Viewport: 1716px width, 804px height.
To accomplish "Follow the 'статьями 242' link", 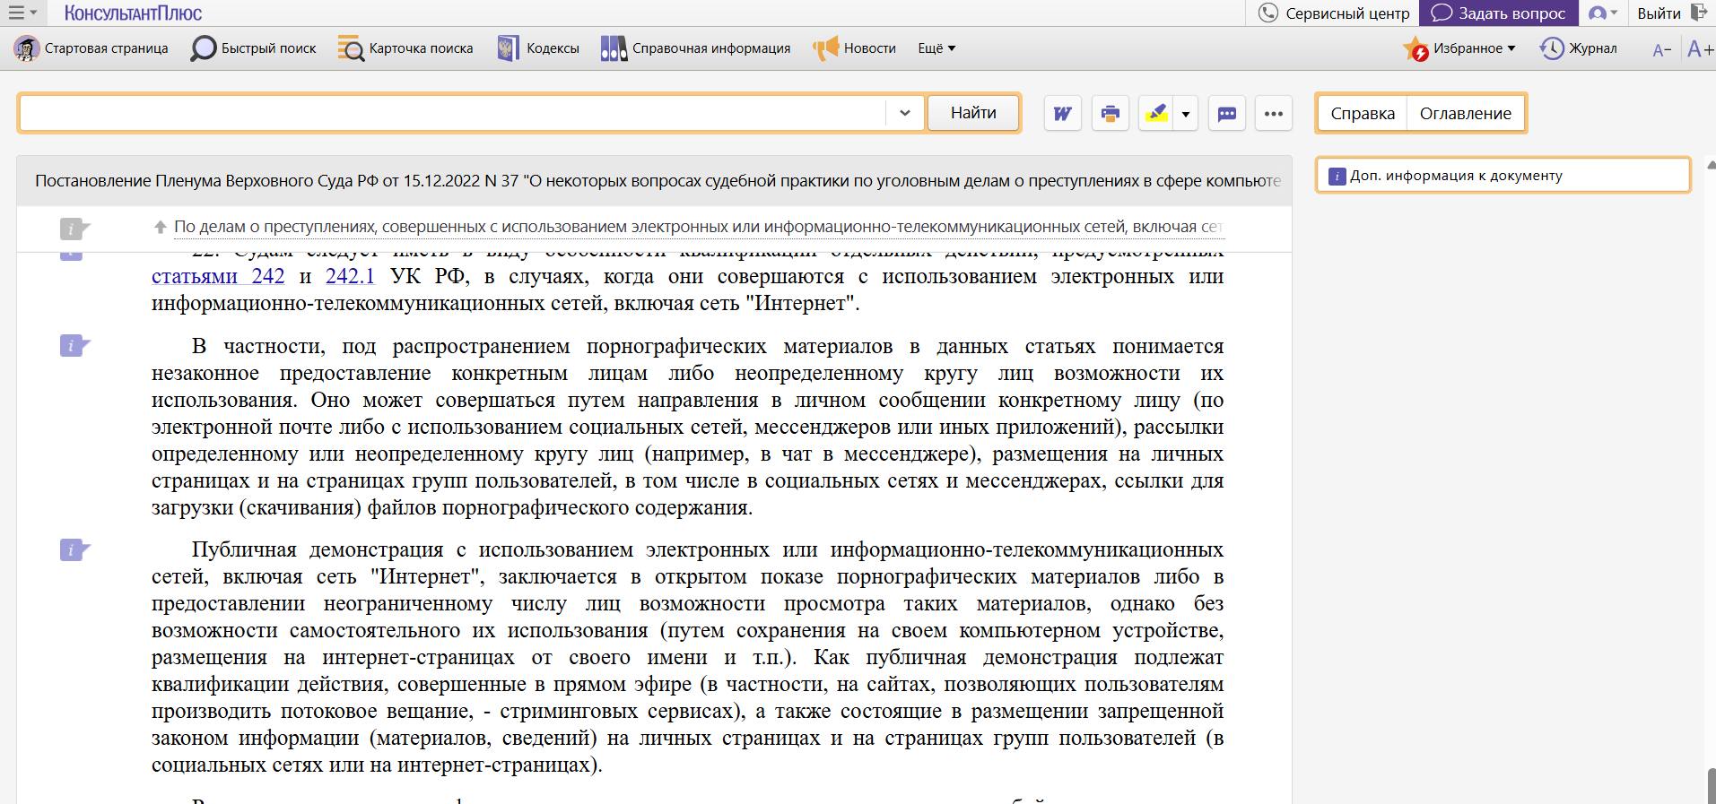I will (218, 276).
